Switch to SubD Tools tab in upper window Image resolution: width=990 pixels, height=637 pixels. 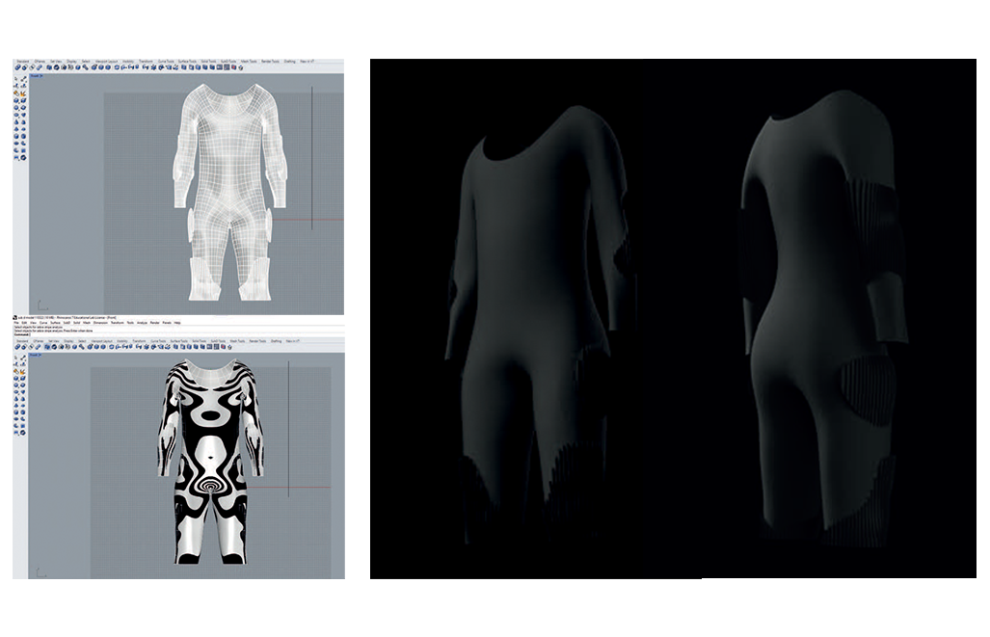[x=228, y=62]
